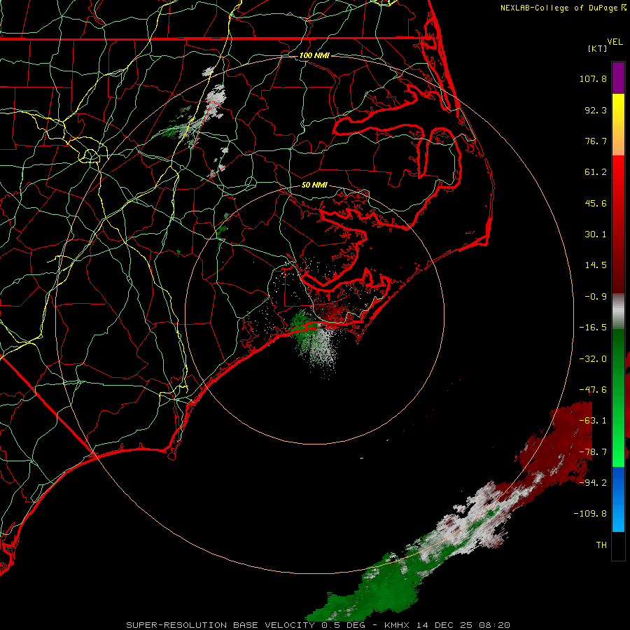Select the -78.7 scale value
Screen dimensions: 630x630
pyautogui.click(x=593, y=452)
